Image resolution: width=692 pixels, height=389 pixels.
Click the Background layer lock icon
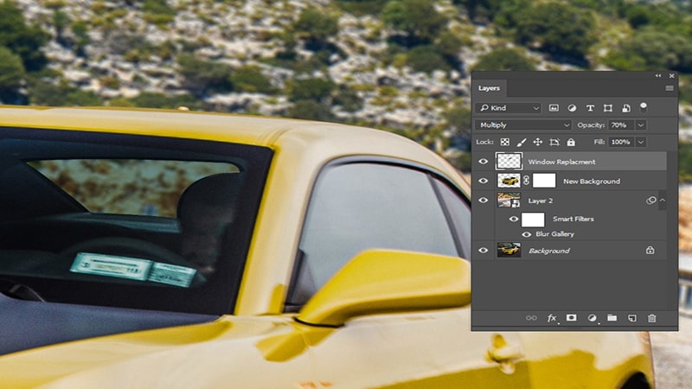(650, 250)
